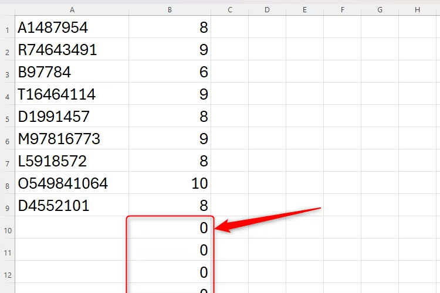This screenshot has width=440, height=293.
Task: Select row 8 header
Action: [x=8, y=183]
